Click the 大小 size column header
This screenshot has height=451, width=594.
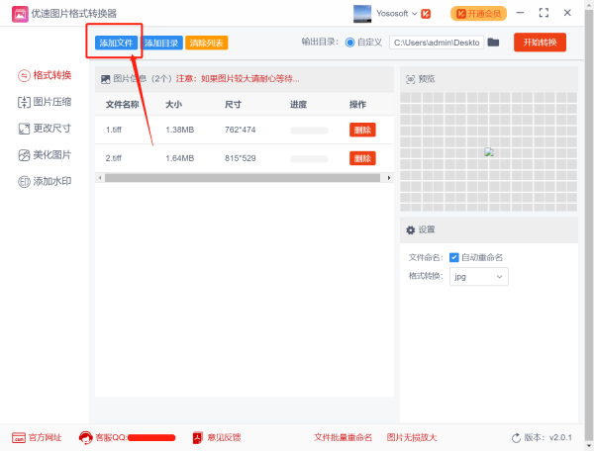[x=173, y=105]
